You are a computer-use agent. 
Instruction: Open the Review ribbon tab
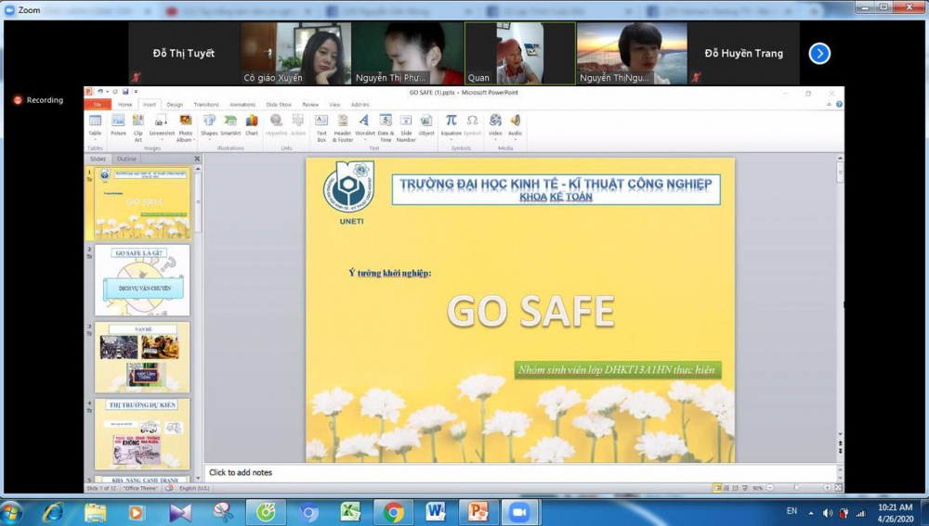(310, 104)
